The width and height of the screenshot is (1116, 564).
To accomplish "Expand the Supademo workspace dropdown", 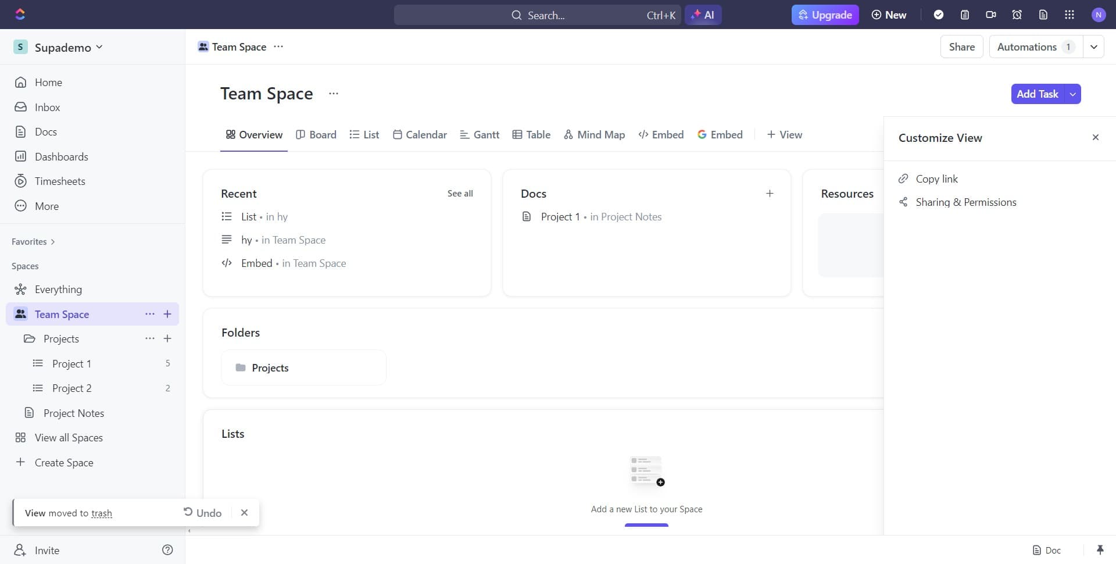I will [x=99, y=47].
